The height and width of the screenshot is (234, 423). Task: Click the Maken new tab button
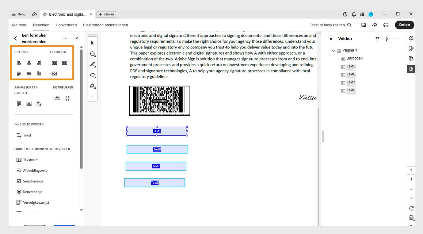tap(106, 14)
